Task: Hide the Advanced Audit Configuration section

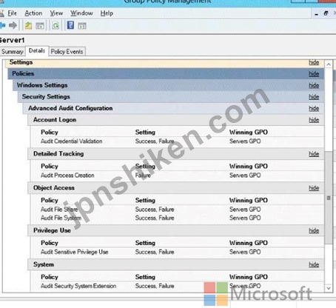Action: (x=314, y=109)
